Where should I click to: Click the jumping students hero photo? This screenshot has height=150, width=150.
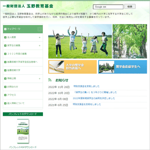(x=80, y=41)
